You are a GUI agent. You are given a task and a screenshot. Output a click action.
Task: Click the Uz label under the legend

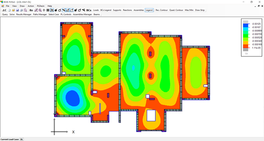click(246, 53)
